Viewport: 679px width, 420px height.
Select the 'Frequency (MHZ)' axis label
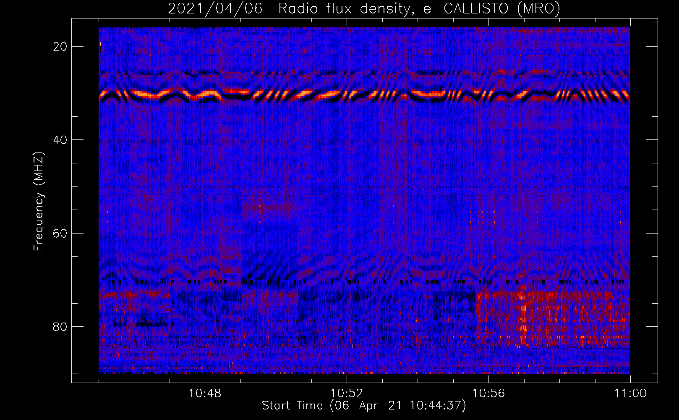[x=39, y=202]
